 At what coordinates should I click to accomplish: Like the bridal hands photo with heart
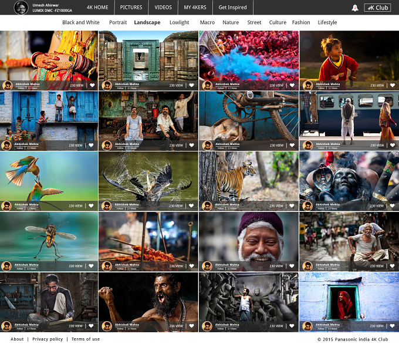[92, 85]
